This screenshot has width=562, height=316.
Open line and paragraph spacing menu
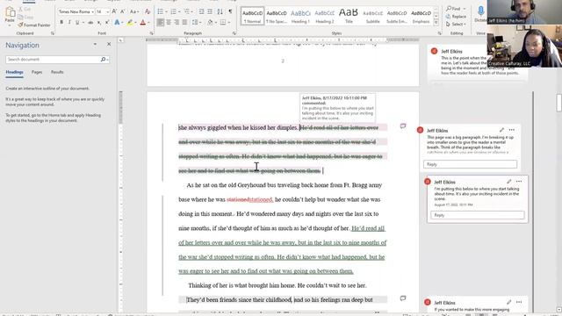click(x=196, y=23)
